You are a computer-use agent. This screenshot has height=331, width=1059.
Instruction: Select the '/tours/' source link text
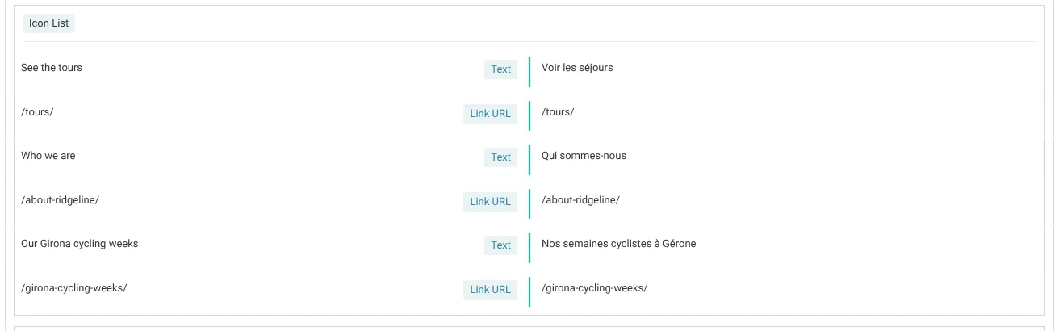click(x=37, y=112)
